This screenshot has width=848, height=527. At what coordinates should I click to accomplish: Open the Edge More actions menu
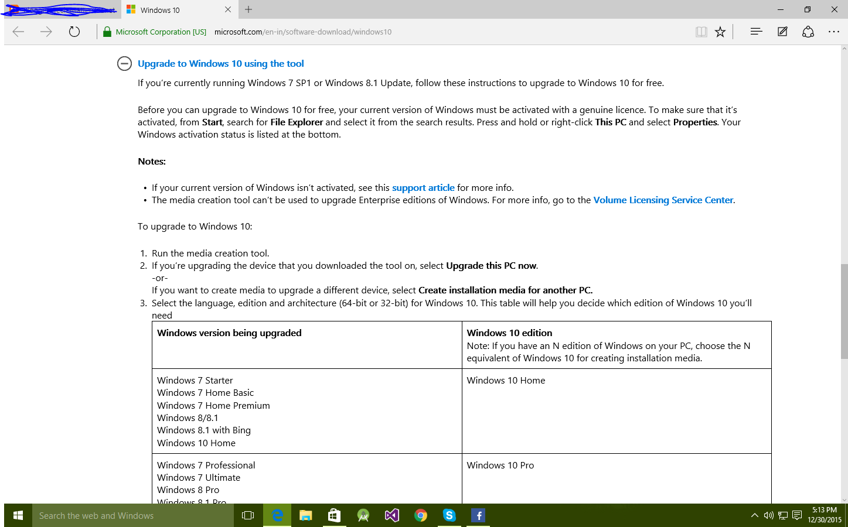(834, 32)
